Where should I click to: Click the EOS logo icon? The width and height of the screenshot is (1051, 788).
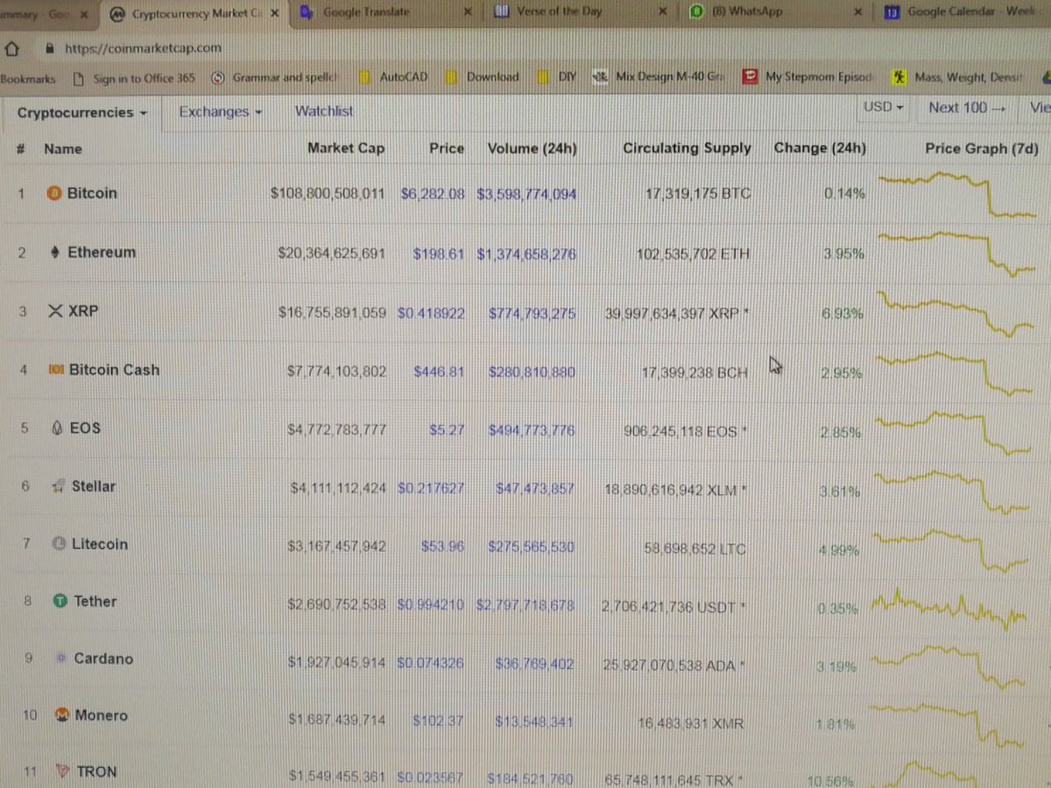pos(56,429)
